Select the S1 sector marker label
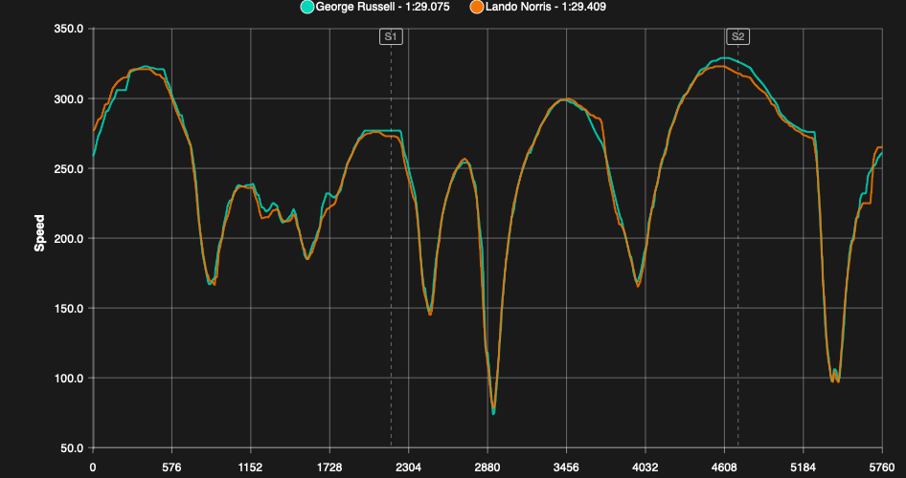This screenshot has height=478, width=906. 391,36
